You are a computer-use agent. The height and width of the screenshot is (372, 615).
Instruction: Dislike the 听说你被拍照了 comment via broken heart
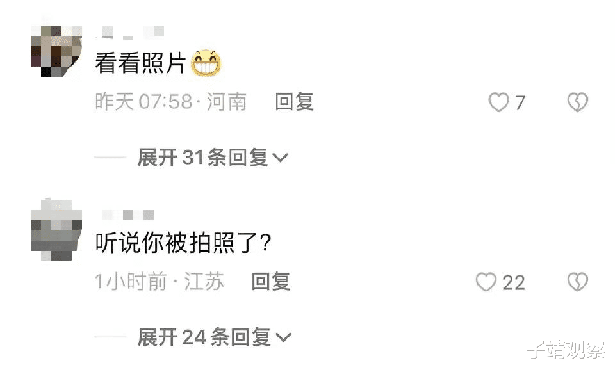578,282
